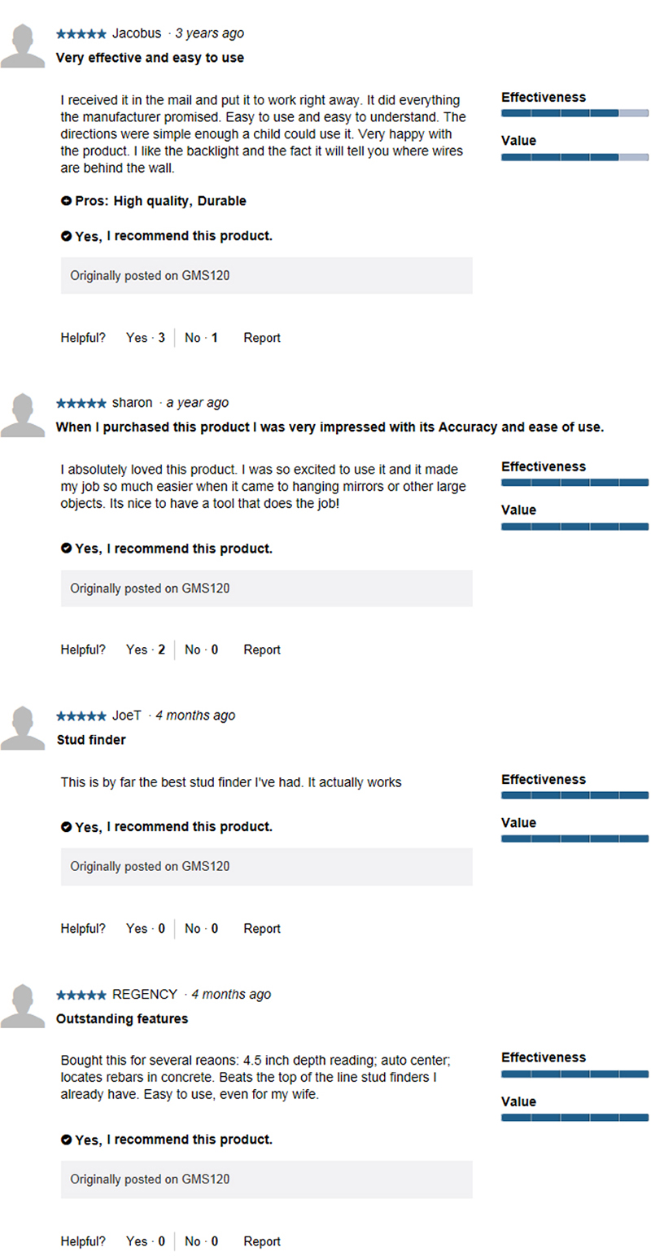The width and height of the screenshot is (651, 1256).
Task: Report the JoeT stud finder review
Action: (262, 929)
